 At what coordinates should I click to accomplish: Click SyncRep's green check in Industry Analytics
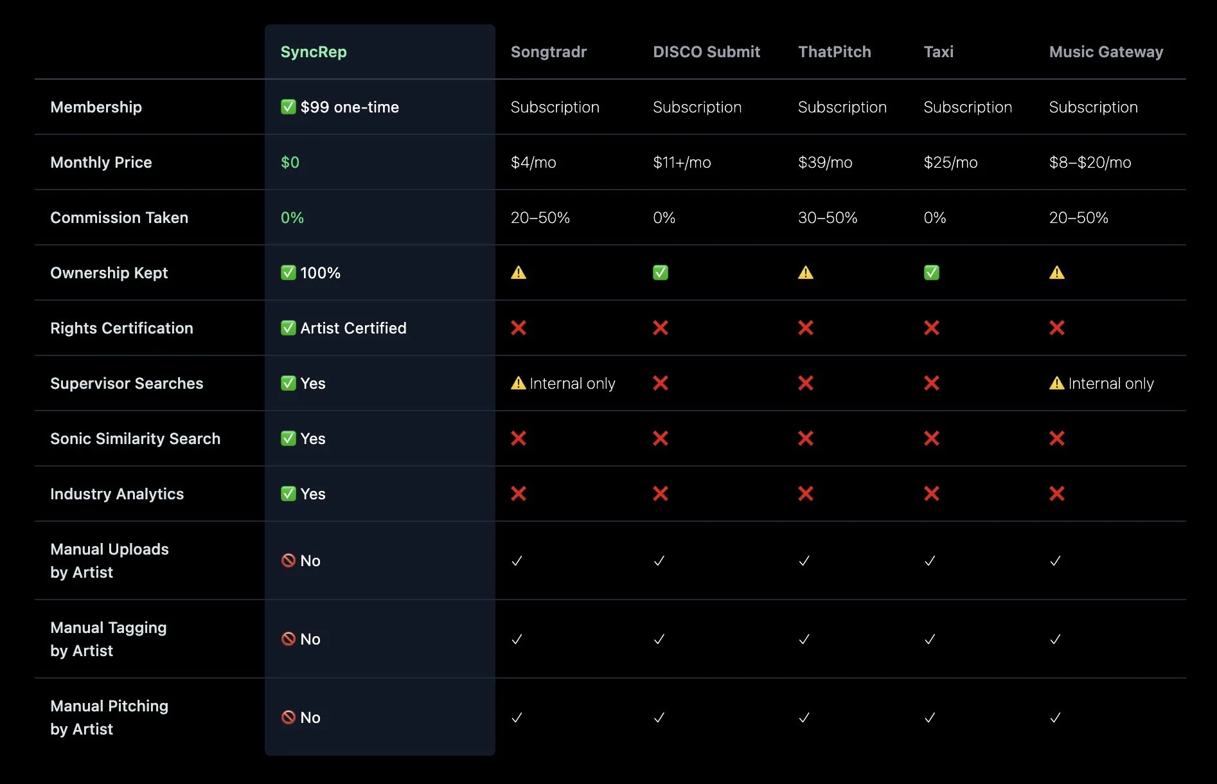[x=289, y=494]
